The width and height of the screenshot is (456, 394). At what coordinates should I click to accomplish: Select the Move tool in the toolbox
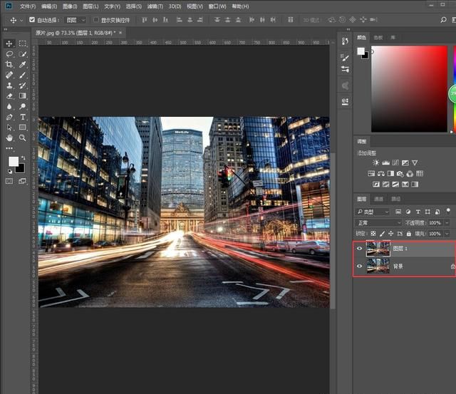[x=9, y=43]
